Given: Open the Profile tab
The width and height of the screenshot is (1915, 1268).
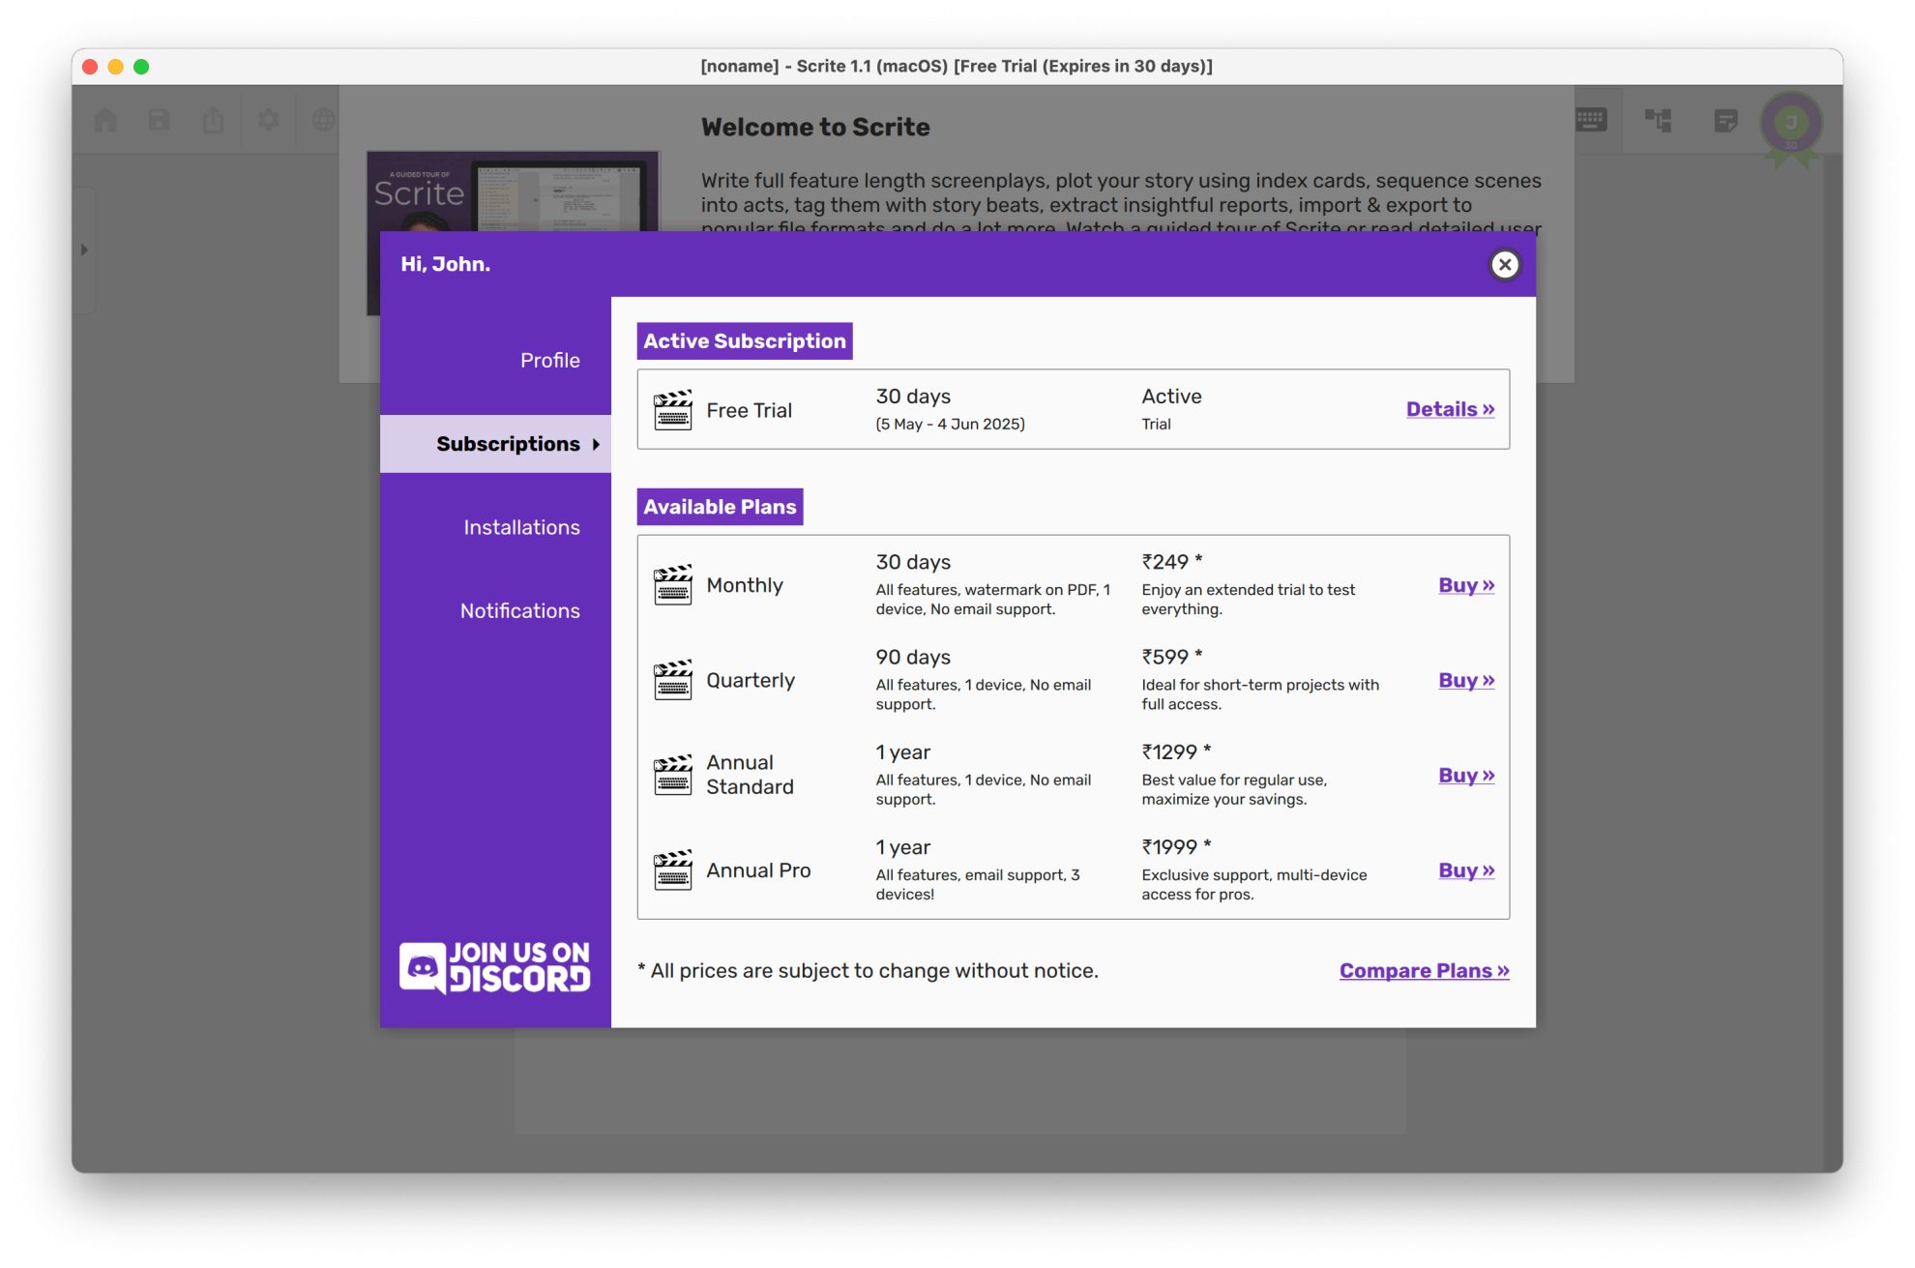Looking at the screenshot, I should point(549,360).
